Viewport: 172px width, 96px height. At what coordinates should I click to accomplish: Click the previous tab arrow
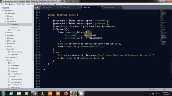point(36,7)
